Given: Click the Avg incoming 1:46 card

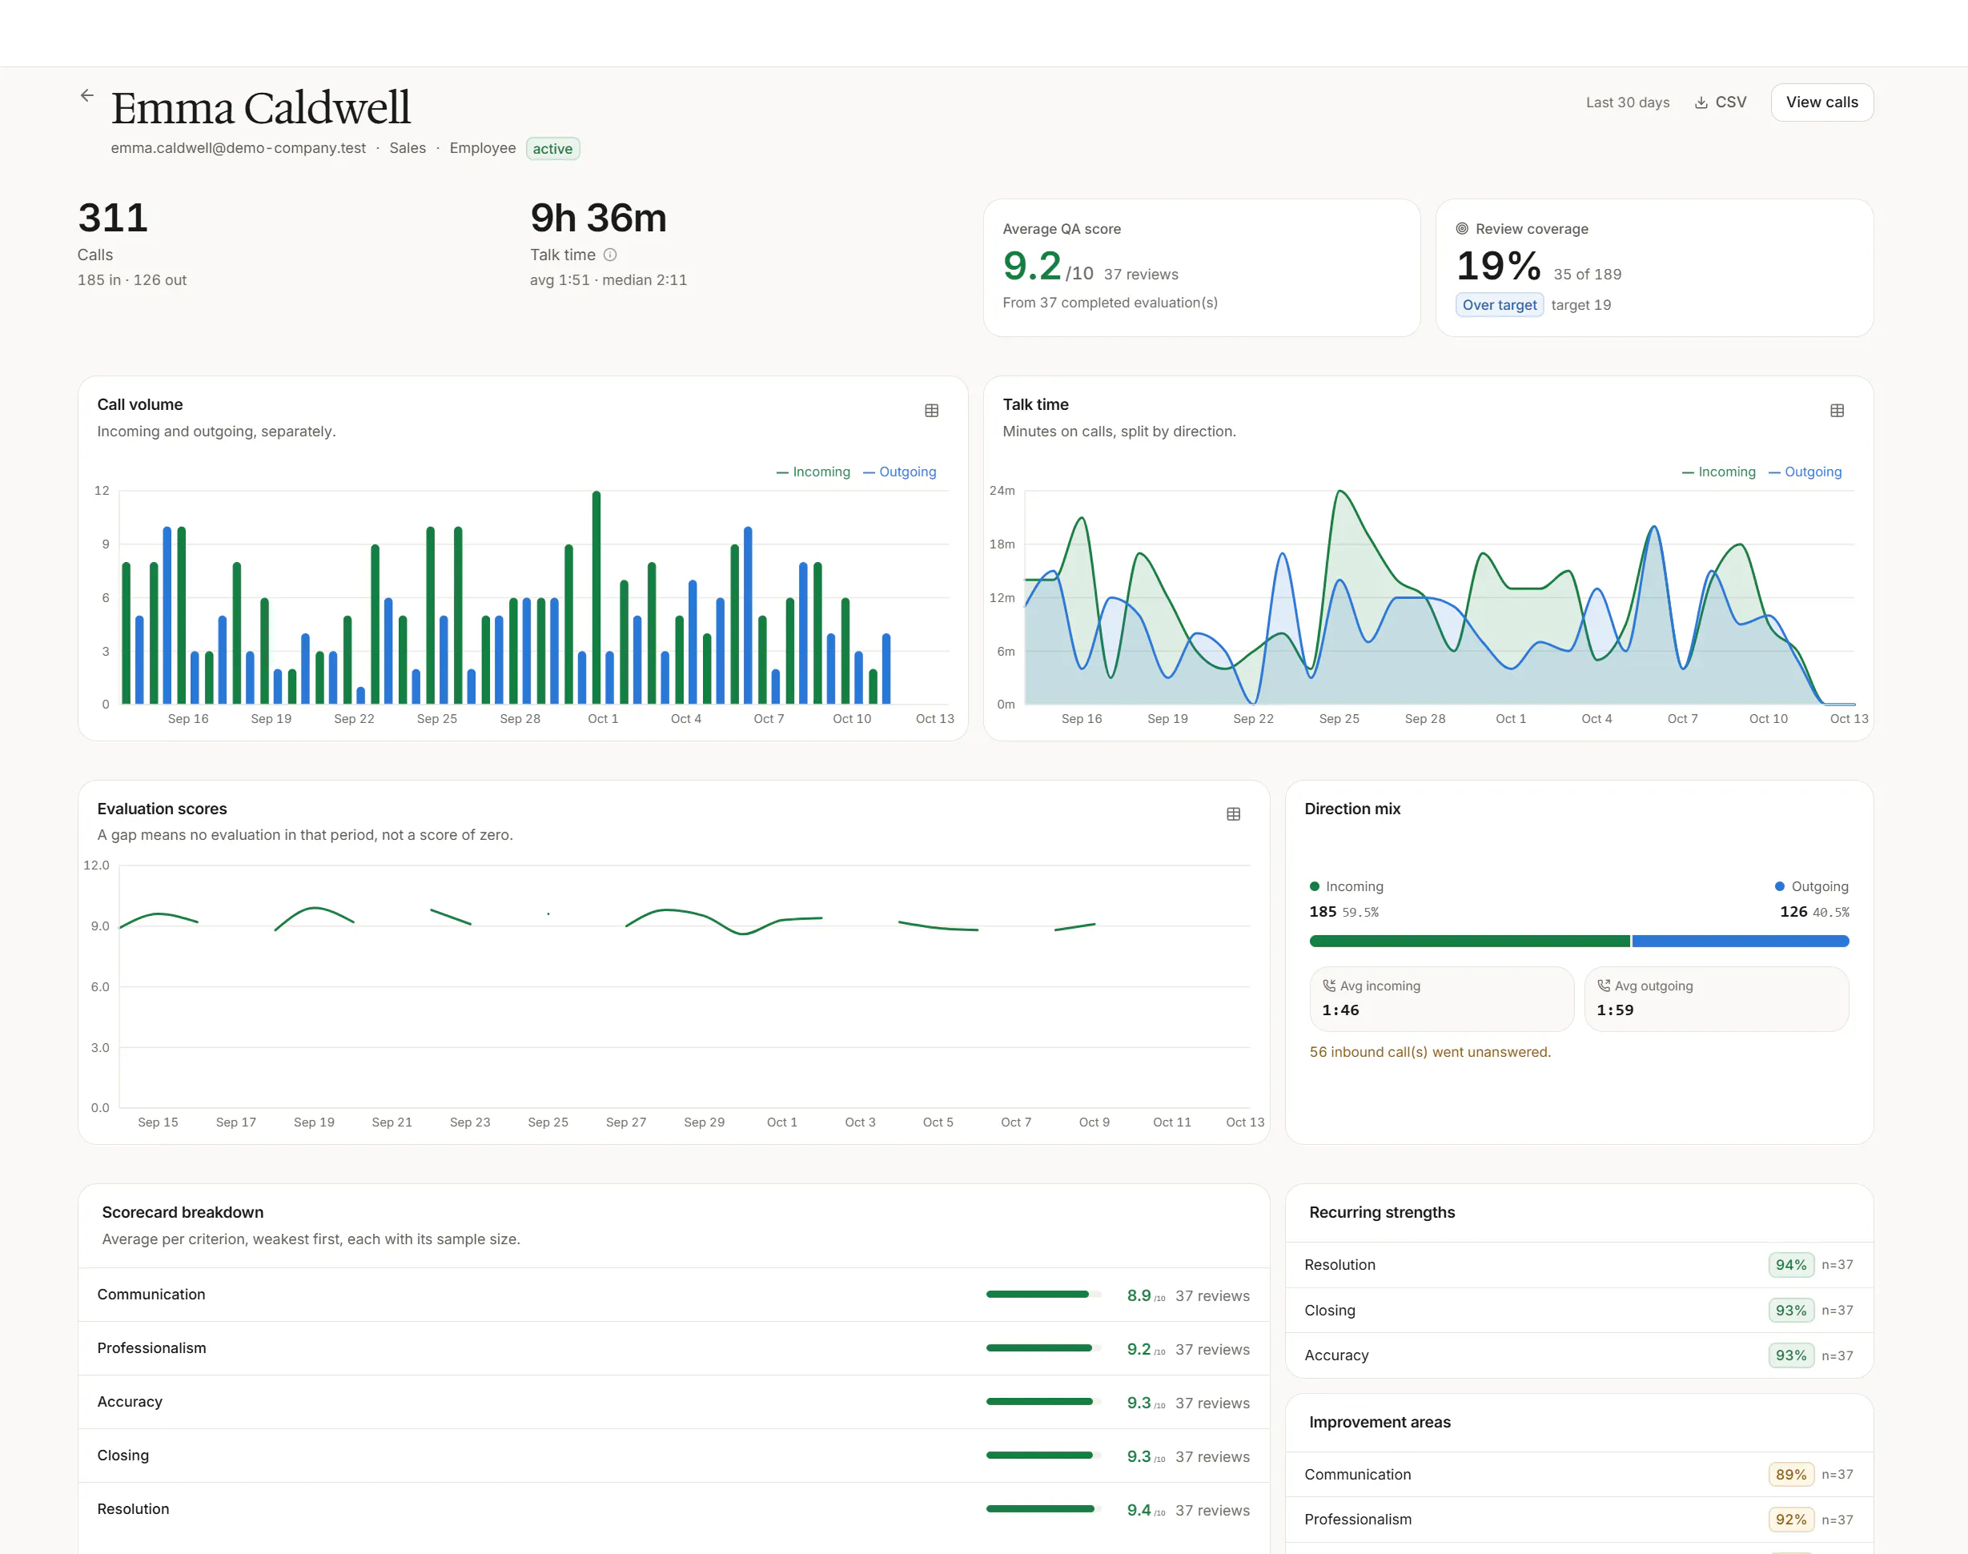Looking at the screenshot, I should [1441, 998].
